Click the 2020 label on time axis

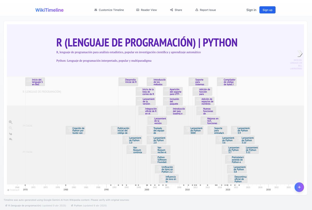pos(228,190)
